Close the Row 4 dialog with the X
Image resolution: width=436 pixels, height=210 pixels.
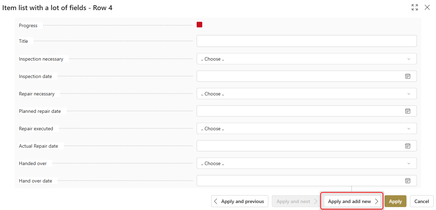pyautogui.click(x=427, y=7)
